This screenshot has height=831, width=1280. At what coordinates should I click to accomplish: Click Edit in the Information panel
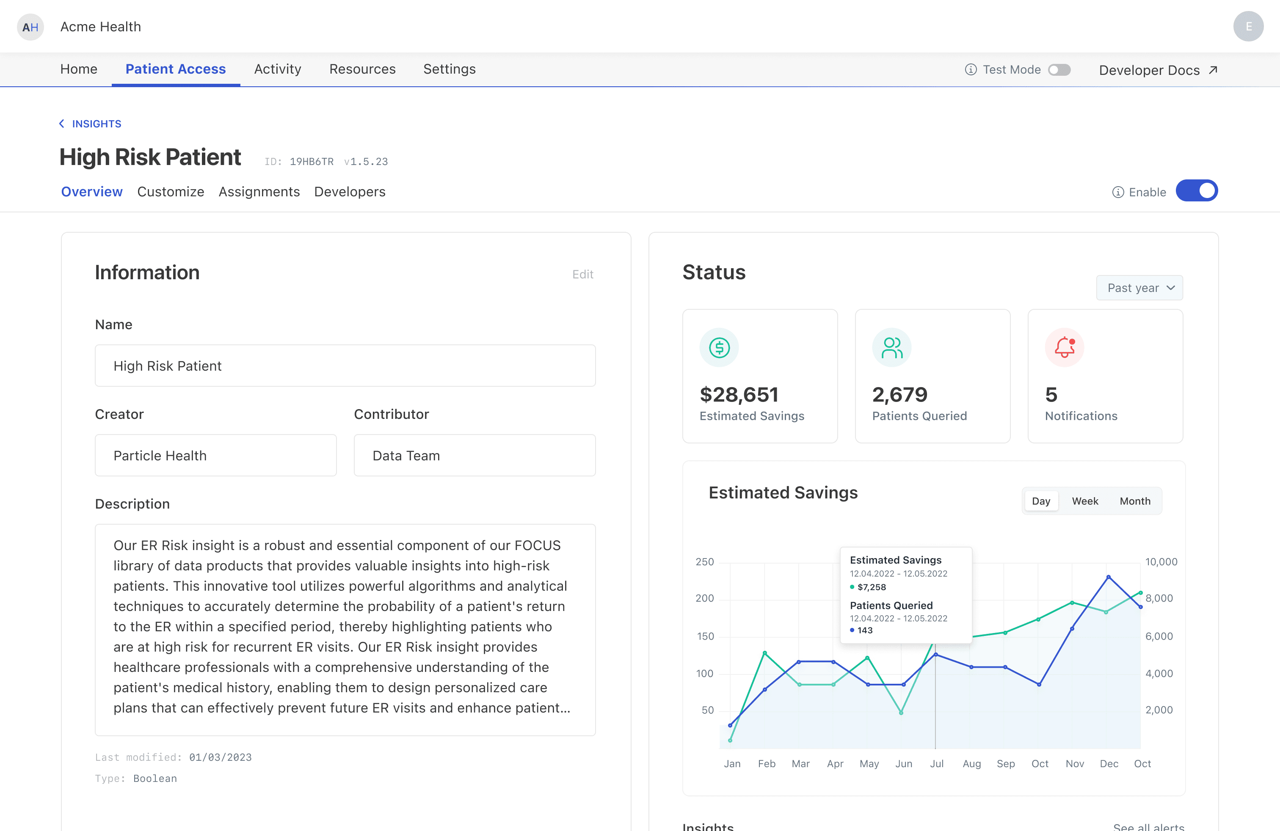click(582, 275)
